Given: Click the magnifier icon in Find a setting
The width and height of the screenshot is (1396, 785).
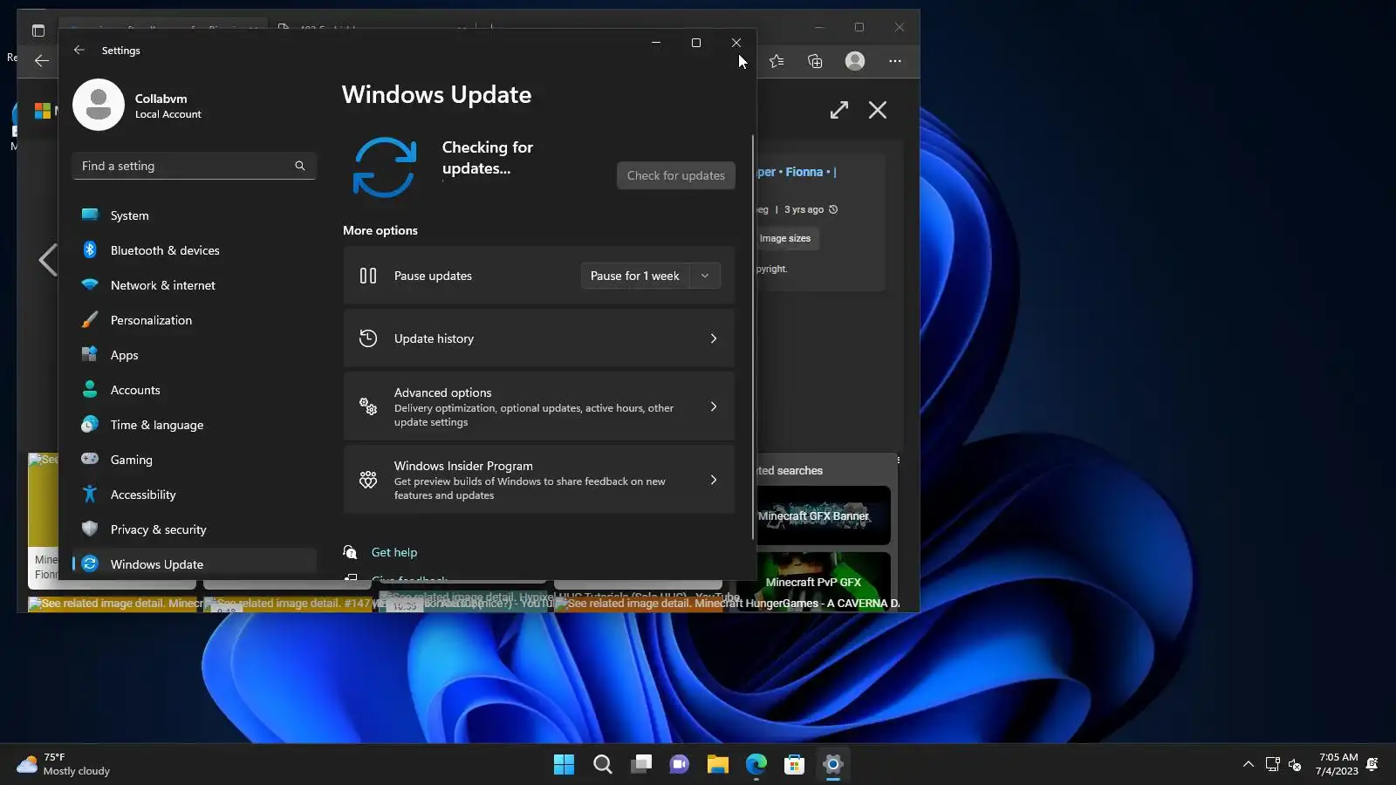Looking at the screenshot, I should 300,166.
